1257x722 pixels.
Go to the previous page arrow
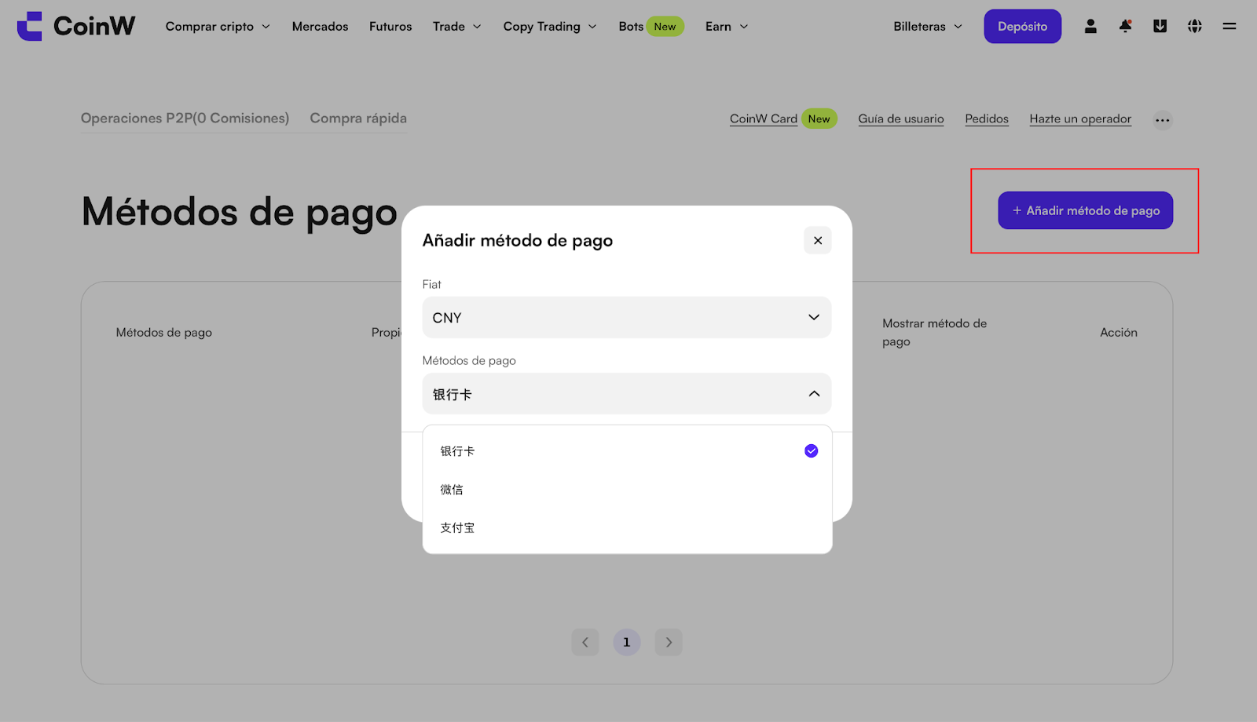(585, 642)
